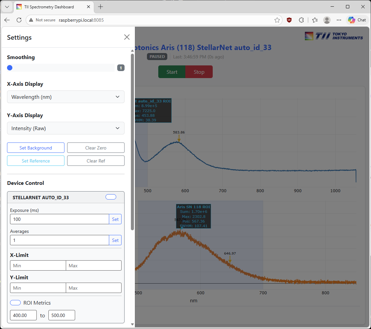Open Copilot Chat in the toolbar

coord(357,20)
